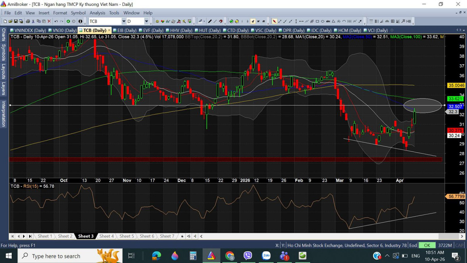467x263 pixels.
Task: Click the yellow 35.0046 price label
Action: [456, 85]
